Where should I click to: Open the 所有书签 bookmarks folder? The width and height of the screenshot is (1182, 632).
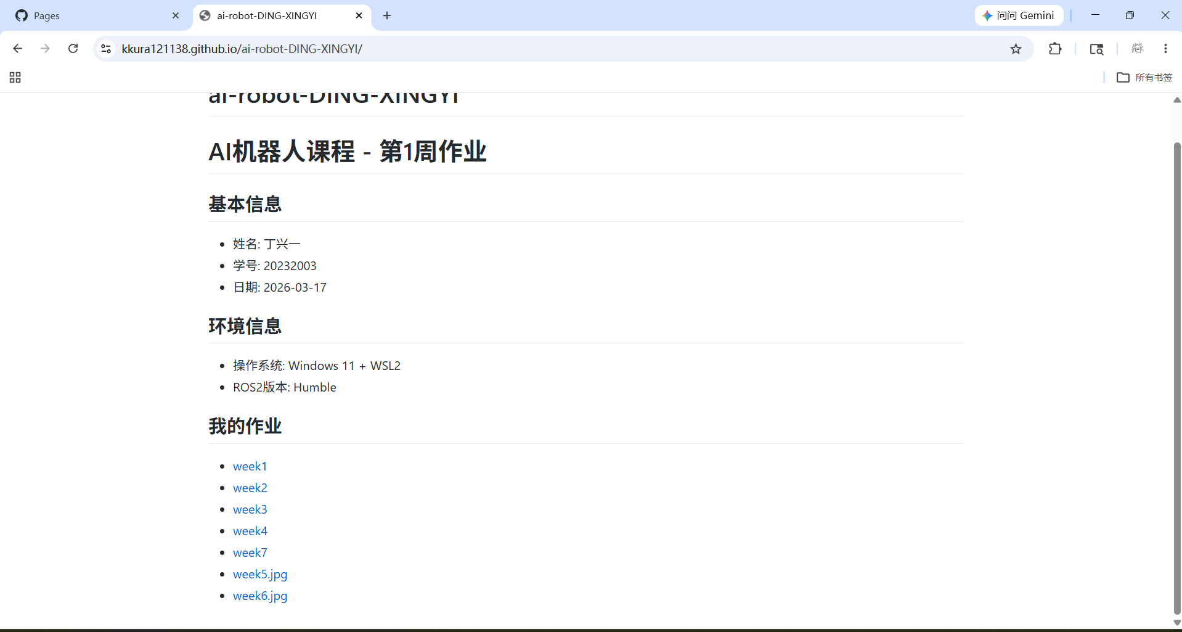(1145, 78)
